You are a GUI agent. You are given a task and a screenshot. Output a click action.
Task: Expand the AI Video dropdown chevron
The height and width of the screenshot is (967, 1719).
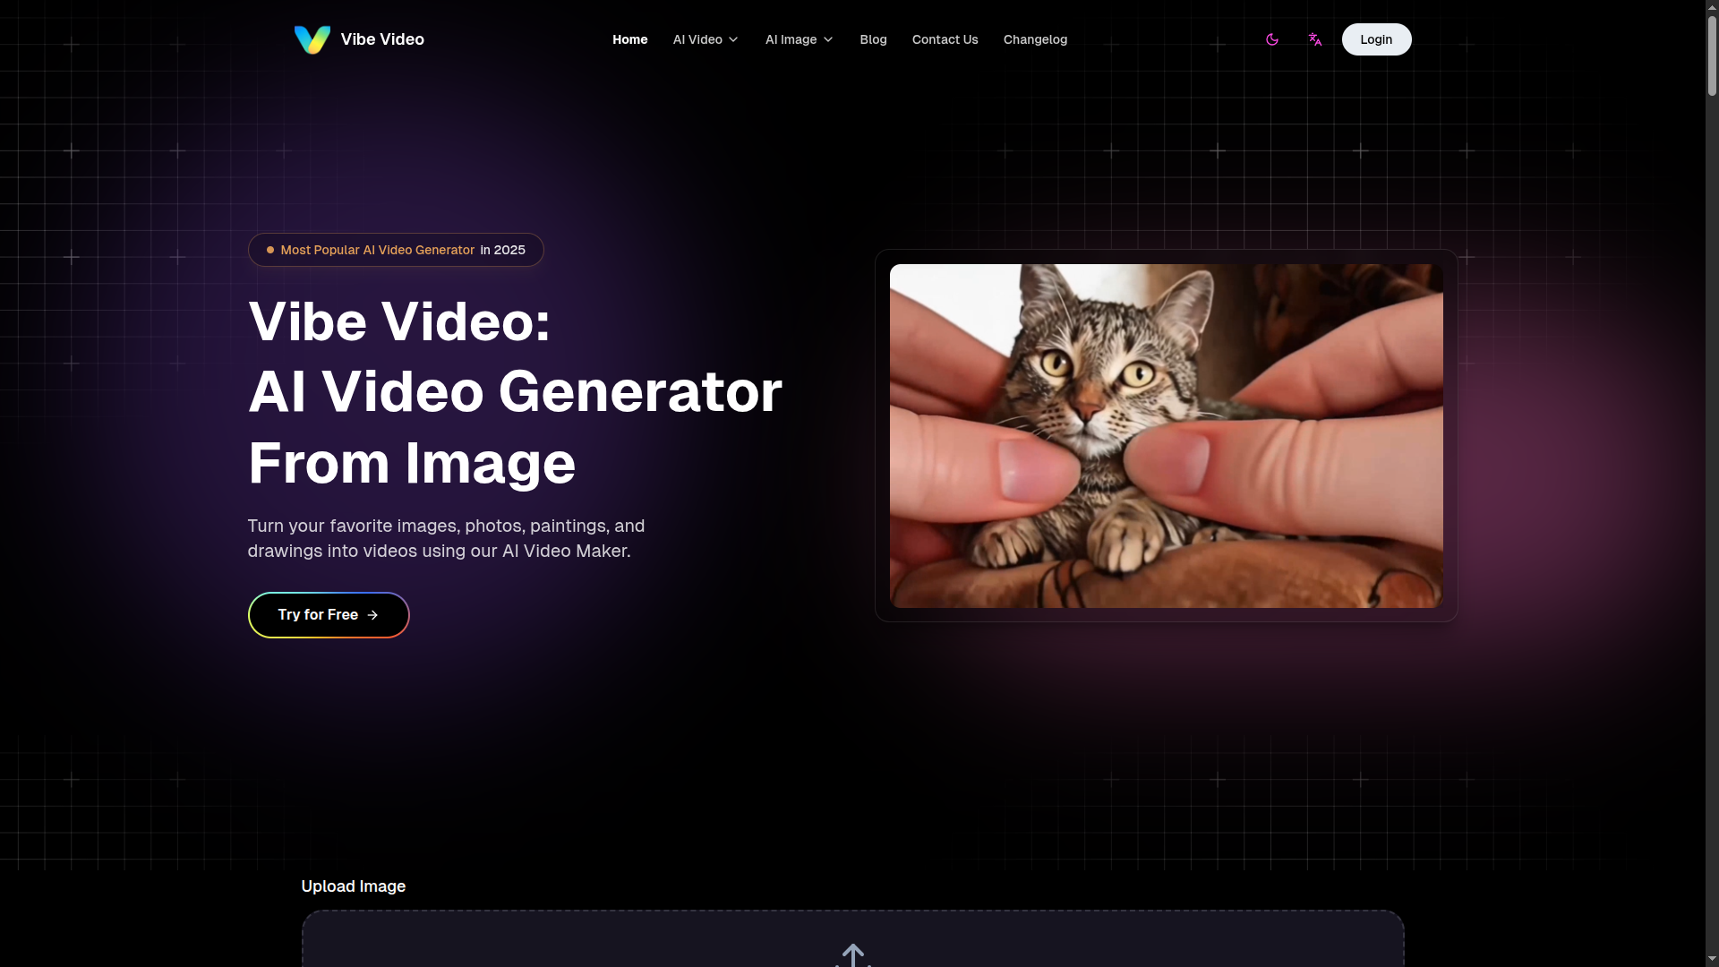[733, 39]
